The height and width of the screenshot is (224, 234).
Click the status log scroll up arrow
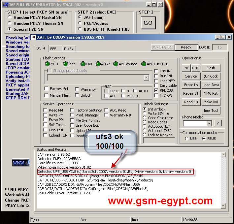[223, 155]
